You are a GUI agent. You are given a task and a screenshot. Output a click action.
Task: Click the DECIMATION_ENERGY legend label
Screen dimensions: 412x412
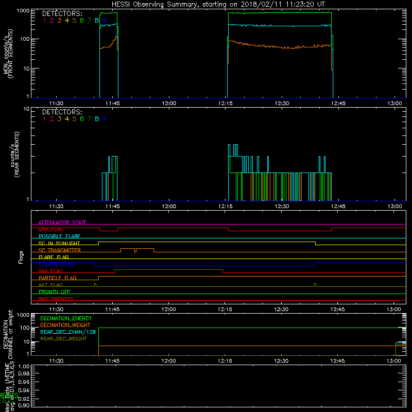(66, 318)
